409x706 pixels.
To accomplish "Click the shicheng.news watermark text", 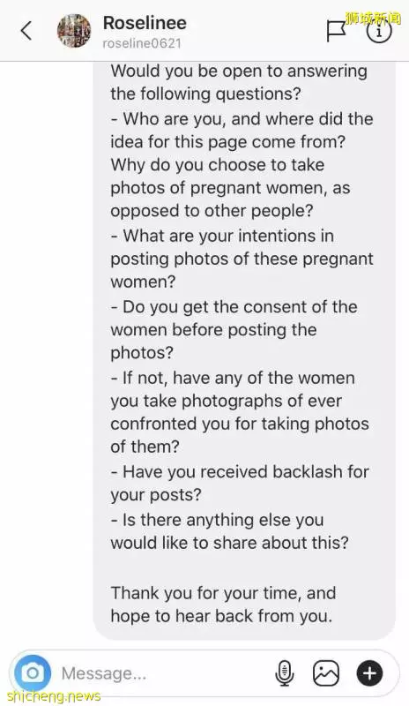I will click(x=54, y=696).
